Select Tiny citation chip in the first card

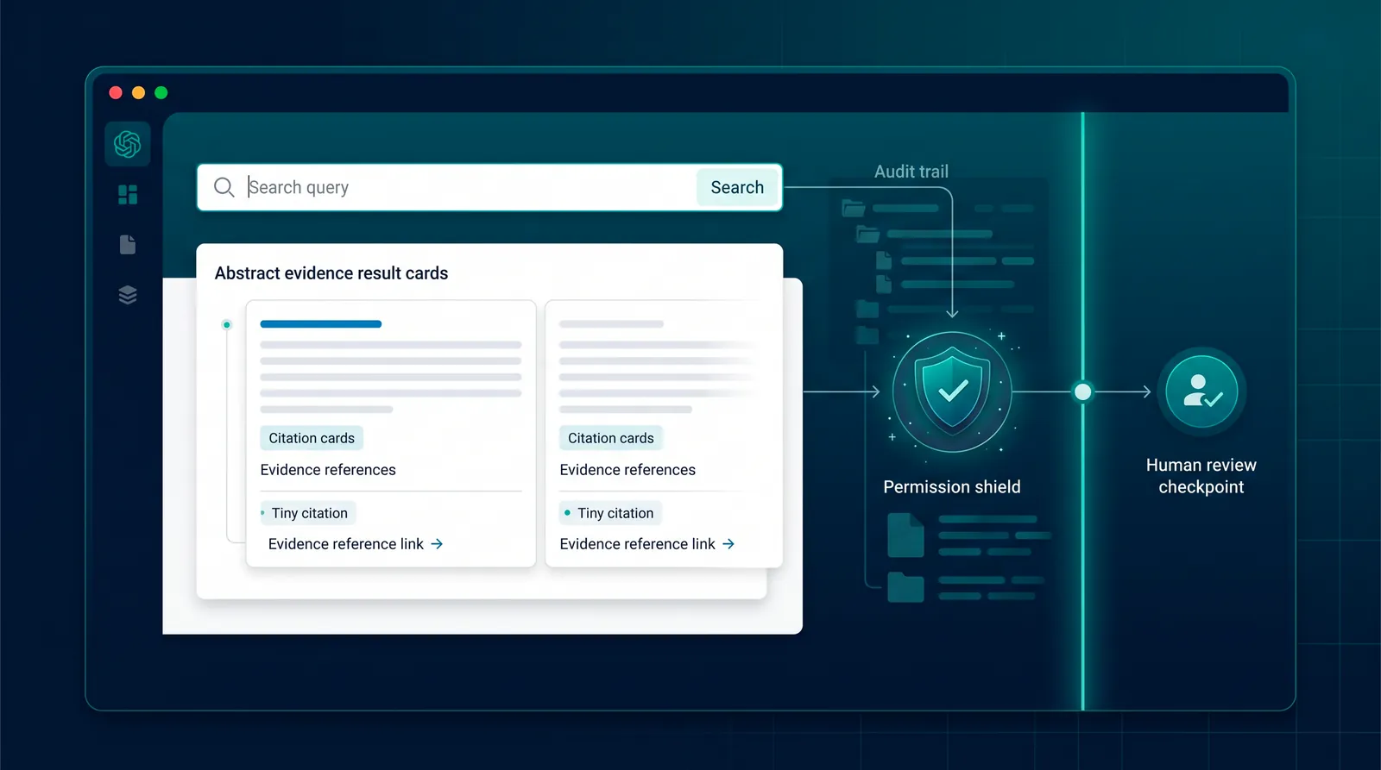308,513
